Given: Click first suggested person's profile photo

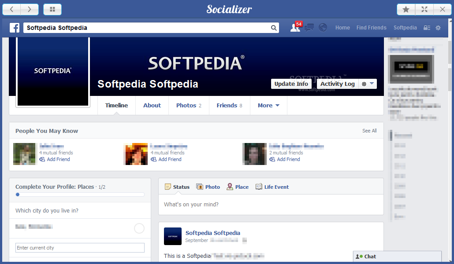Looking at the screenshot, I should point(24,154).
